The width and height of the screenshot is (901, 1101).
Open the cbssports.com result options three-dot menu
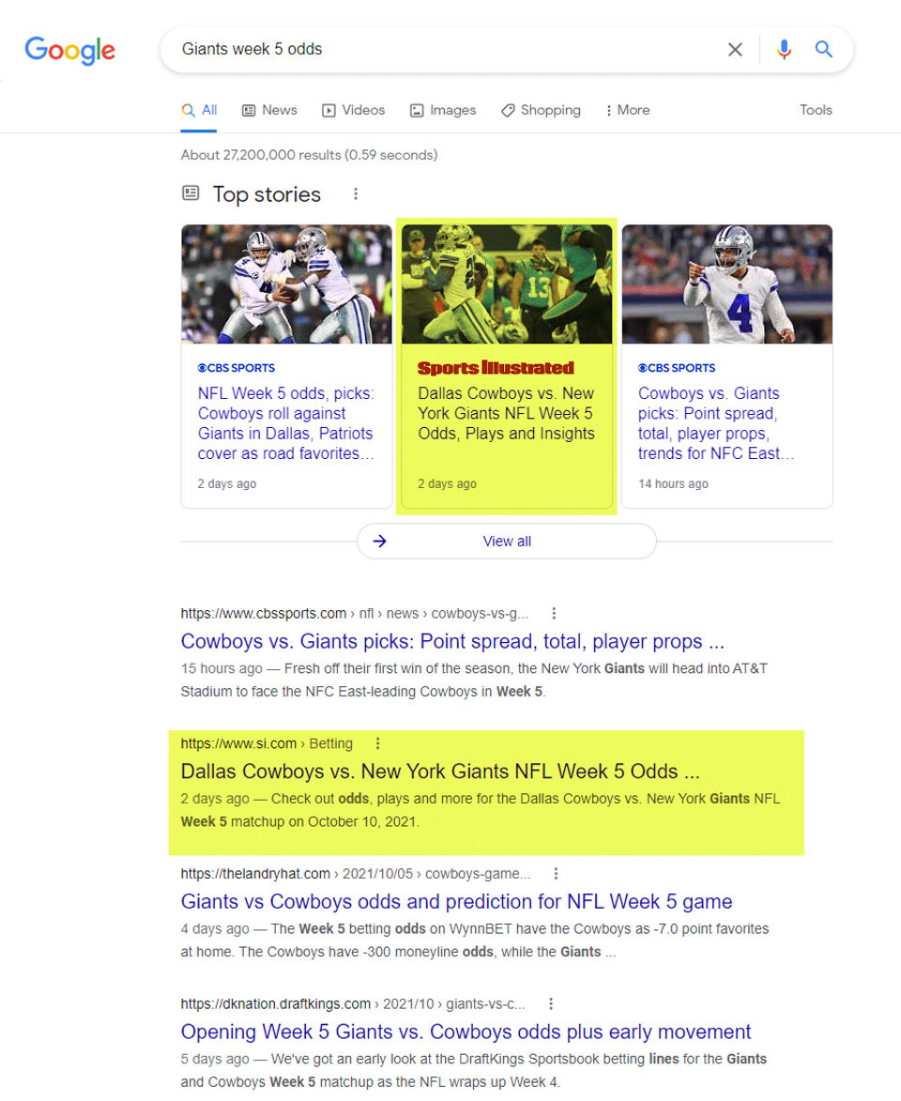pos(554,614)
